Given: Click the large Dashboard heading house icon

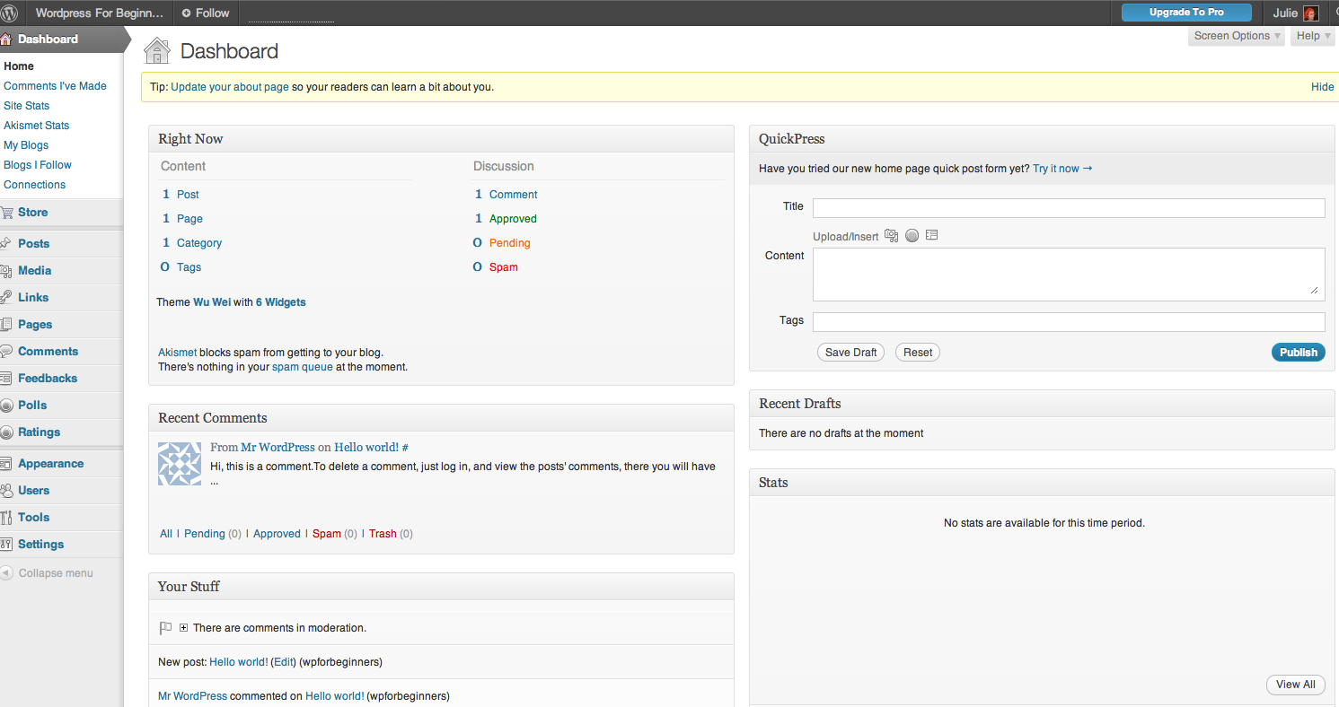Looking at the screenshot, I should pos(157,50).
